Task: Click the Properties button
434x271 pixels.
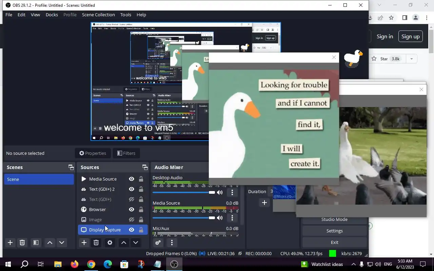Action: click(93, 153)
